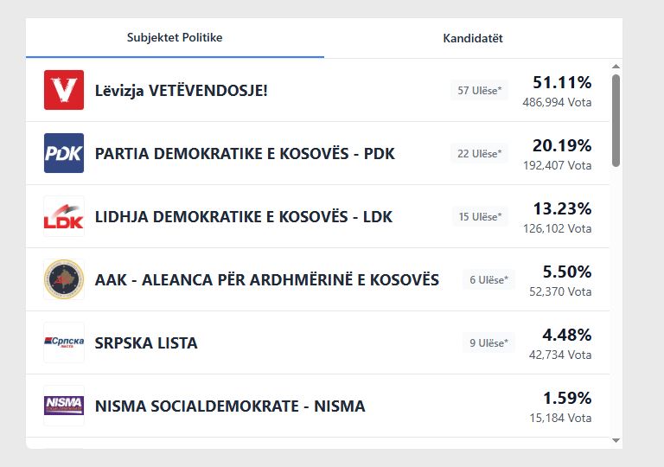Click the 9 Ulëse* seat badge
Viewport: 664px width, 467px height.
[x=488, y=342]
